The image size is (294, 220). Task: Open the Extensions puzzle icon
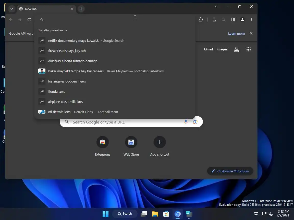tap(201, 19)
